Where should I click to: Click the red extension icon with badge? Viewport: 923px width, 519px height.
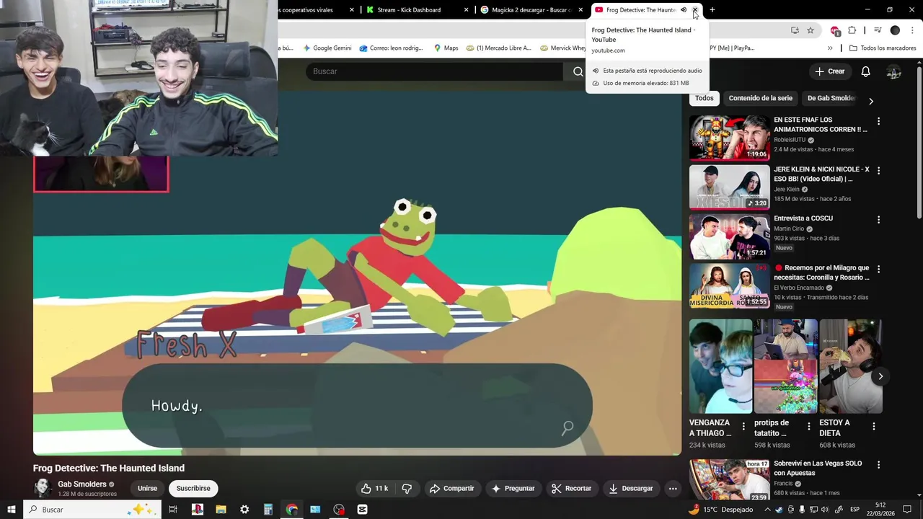tap(835, 31)
